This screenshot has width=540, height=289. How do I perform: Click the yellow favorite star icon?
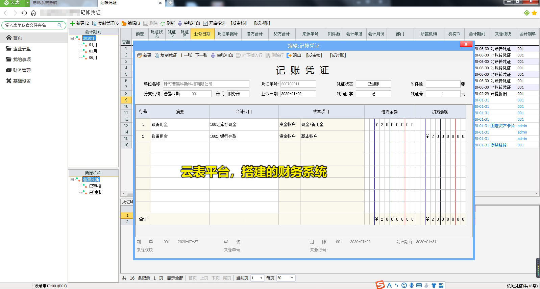(x=534, y=13)
